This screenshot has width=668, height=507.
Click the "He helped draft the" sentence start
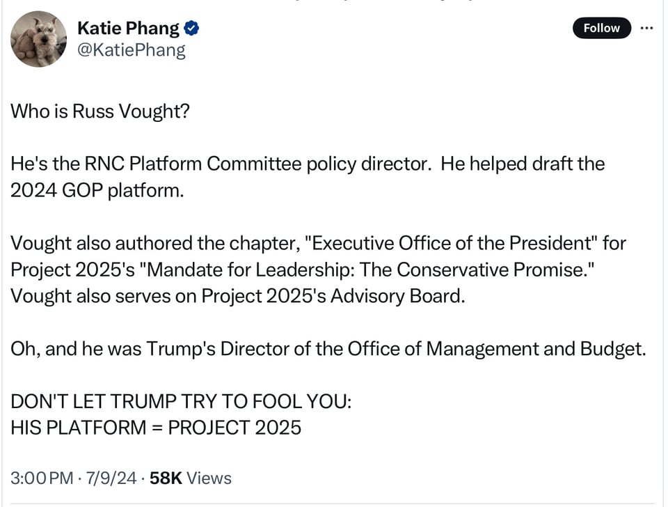point(523,164)
